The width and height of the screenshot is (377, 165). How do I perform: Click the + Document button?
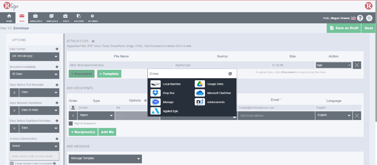tap(82, 74)
